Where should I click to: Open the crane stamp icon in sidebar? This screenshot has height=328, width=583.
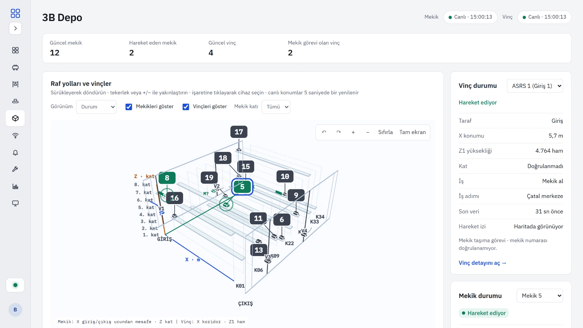[x=15, y=101]
